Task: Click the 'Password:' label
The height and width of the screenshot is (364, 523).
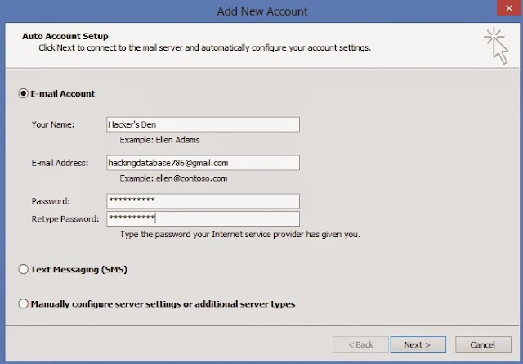Action: tap(51, 201)
